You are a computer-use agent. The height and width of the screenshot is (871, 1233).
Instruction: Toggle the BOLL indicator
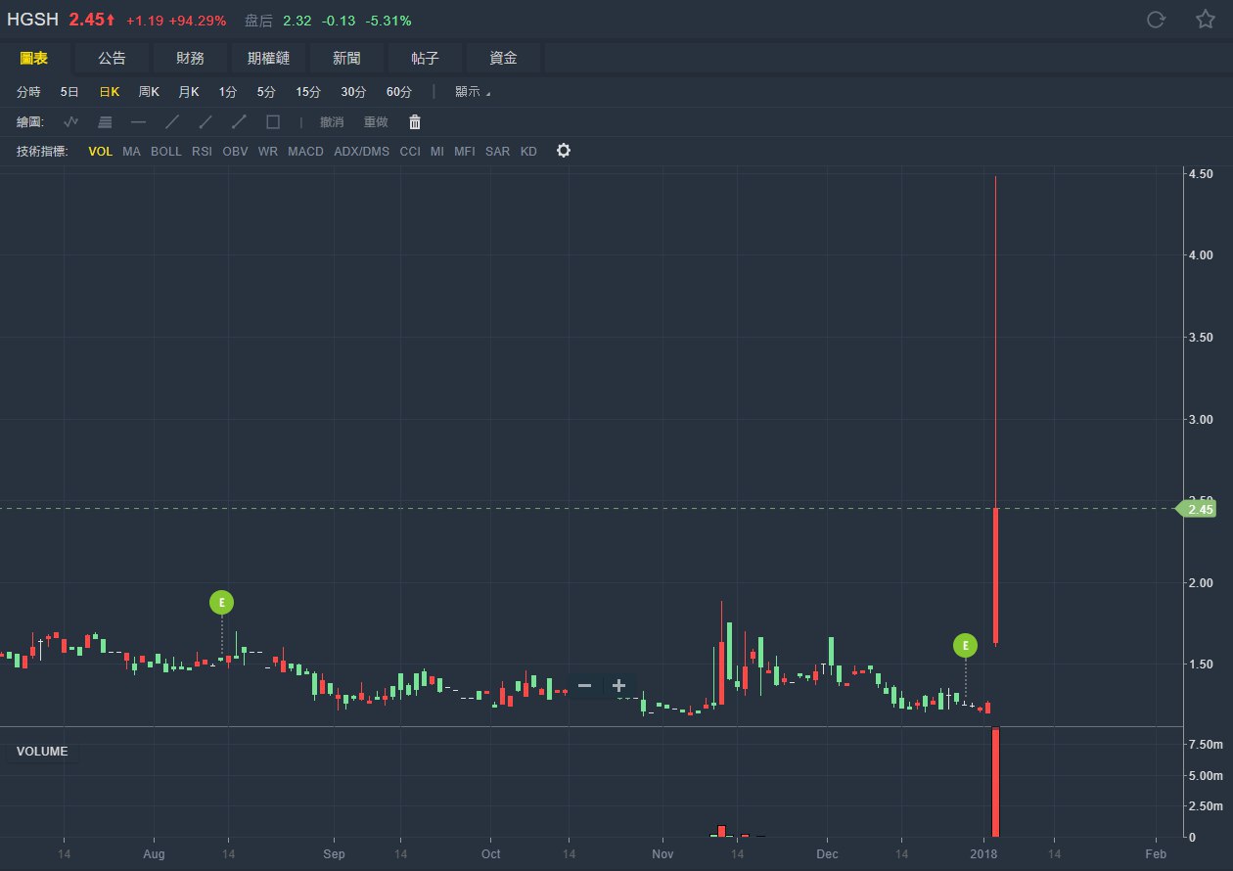[166, 152]
